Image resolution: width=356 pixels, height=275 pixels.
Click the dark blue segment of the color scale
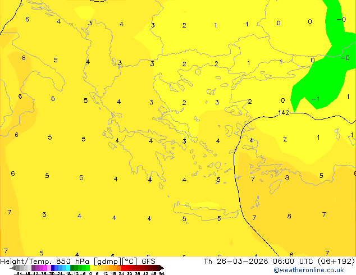click(x=53, y=268)
